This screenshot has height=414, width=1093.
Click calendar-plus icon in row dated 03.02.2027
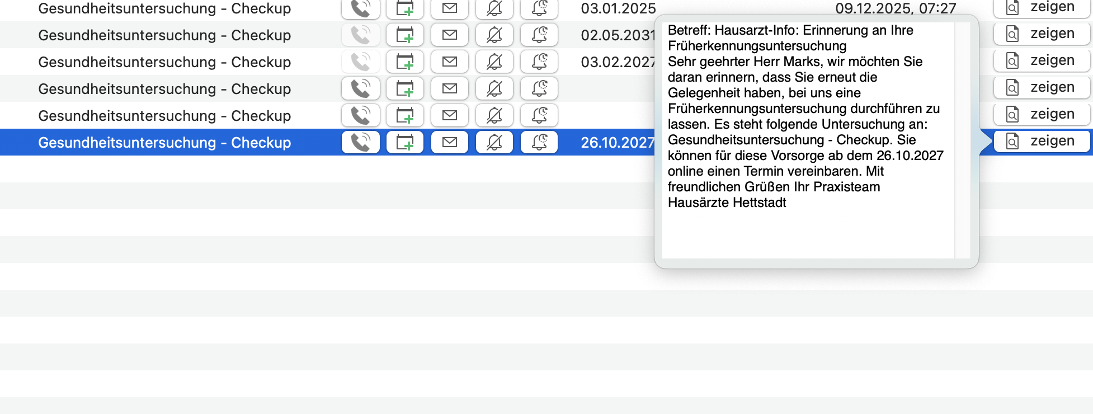tap(405, 62)
